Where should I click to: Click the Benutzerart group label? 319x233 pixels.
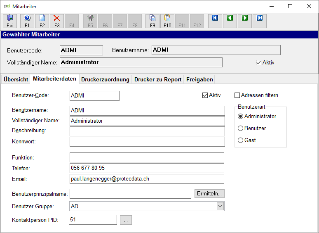point(251,107)
